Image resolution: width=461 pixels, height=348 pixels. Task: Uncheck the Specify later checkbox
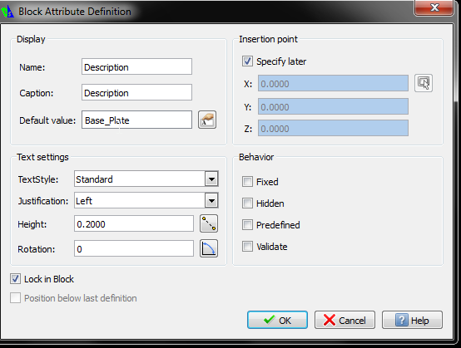click(x=247, y=61)
